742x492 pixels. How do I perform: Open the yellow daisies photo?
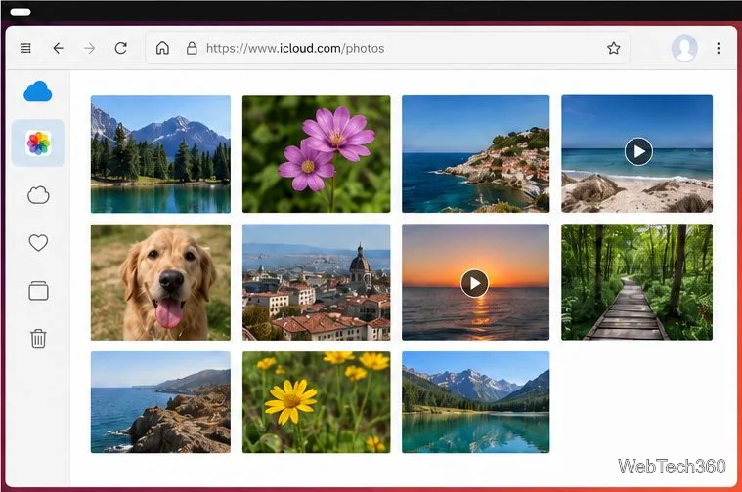pos(317,402)
